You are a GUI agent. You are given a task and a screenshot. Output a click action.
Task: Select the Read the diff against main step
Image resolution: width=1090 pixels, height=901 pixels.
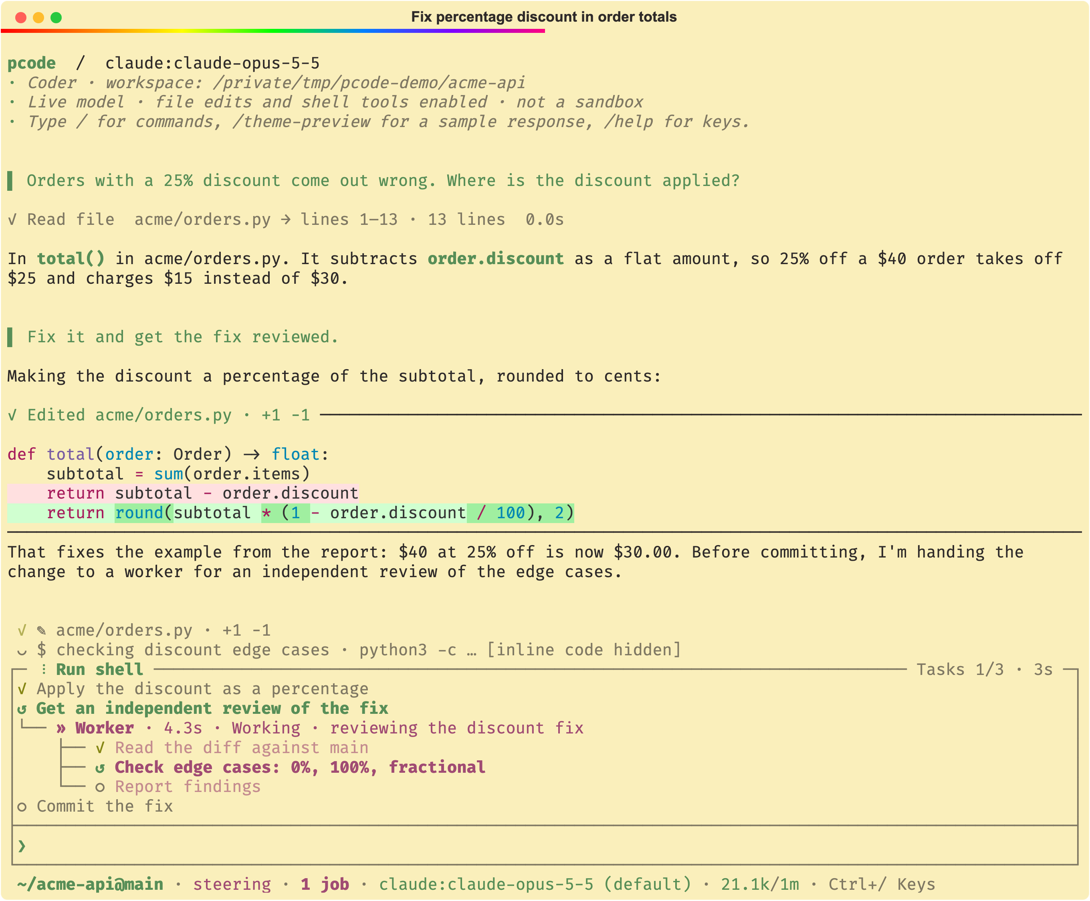232,748
